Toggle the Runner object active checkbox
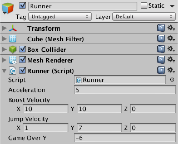Viewport: 178px width, 144px height. click(x=22, y=6)
